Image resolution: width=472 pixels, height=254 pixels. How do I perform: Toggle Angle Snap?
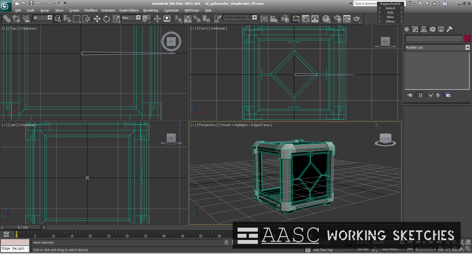pos(188,19)
